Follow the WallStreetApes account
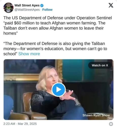 [47, 10]
